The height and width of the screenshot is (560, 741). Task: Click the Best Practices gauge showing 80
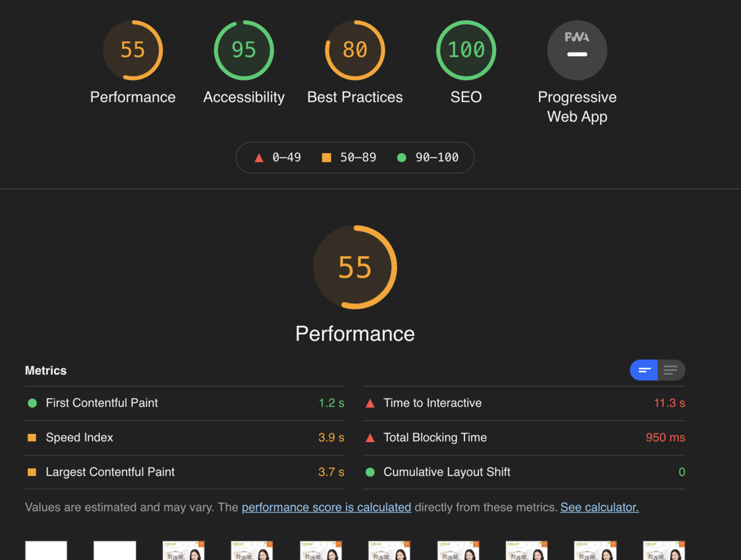click(x=355, y=50)
